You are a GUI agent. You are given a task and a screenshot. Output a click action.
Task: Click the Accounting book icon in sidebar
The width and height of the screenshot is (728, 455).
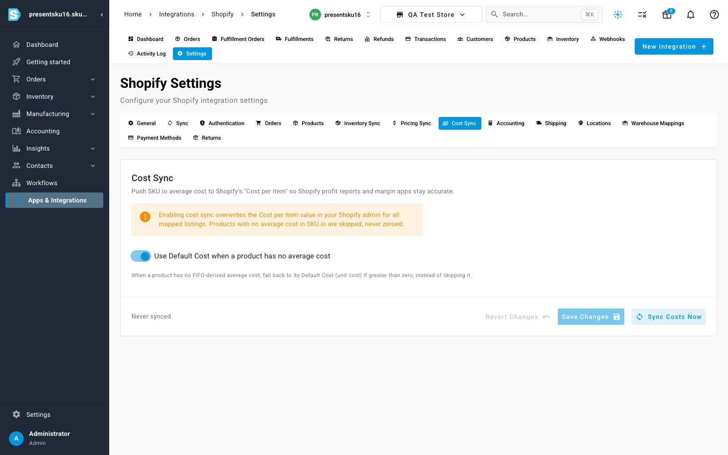16,131
